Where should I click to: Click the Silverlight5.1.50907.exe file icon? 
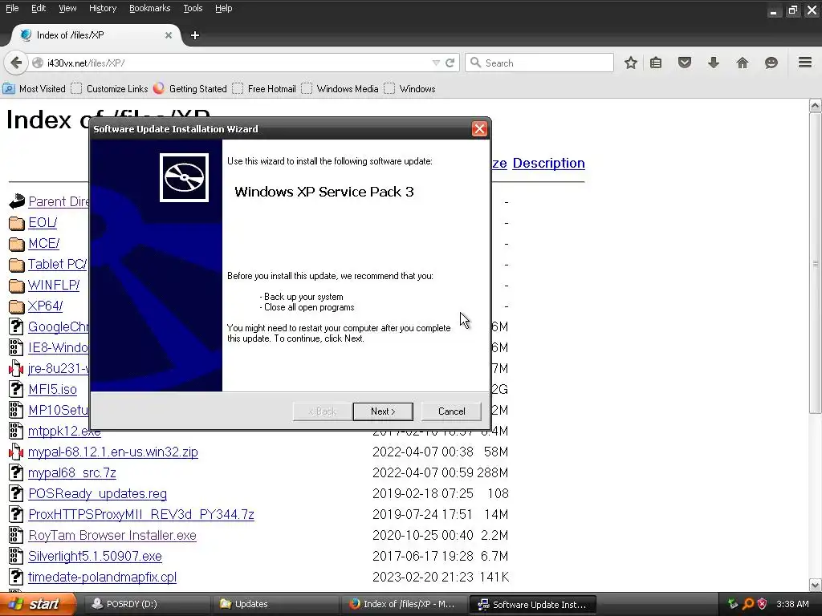pyautogui.click(x=16, y=556)
